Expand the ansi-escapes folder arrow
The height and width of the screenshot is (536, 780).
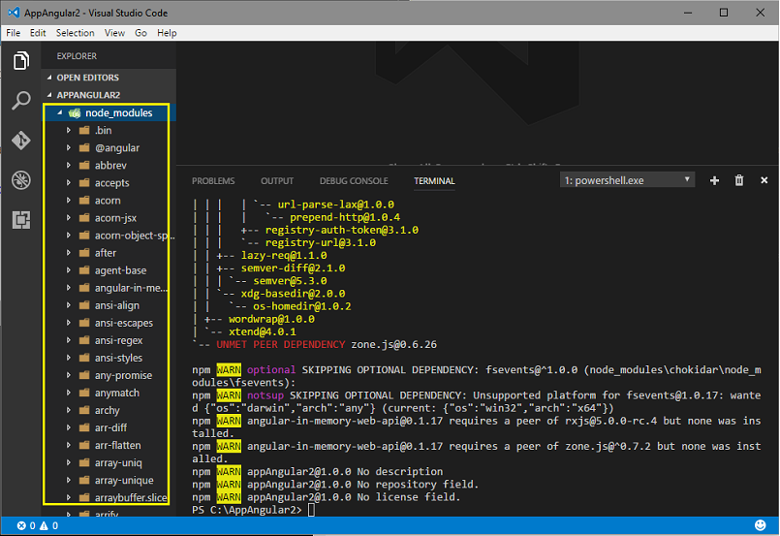coord(69,323)
